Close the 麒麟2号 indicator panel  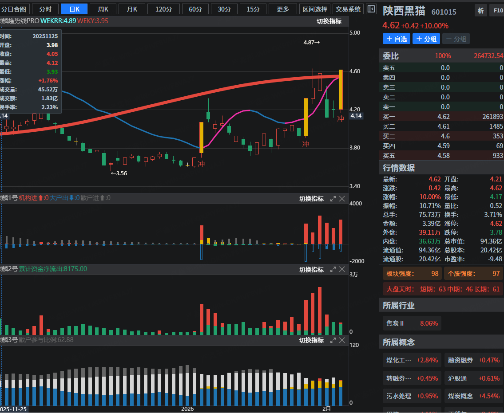(342, 269)
